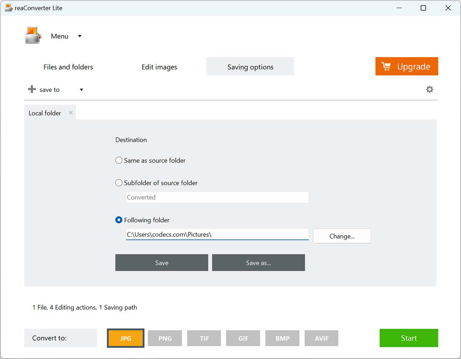461x359 pixels.
Task: Choose BMP as the output format
Action: pyautogui.click(x=282, y=339)
